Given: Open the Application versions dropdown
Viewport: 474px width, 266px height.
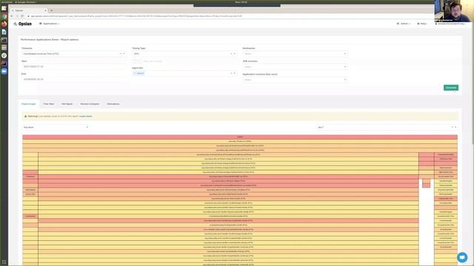Looking at the screenshot, I should [x=295, y=80].
